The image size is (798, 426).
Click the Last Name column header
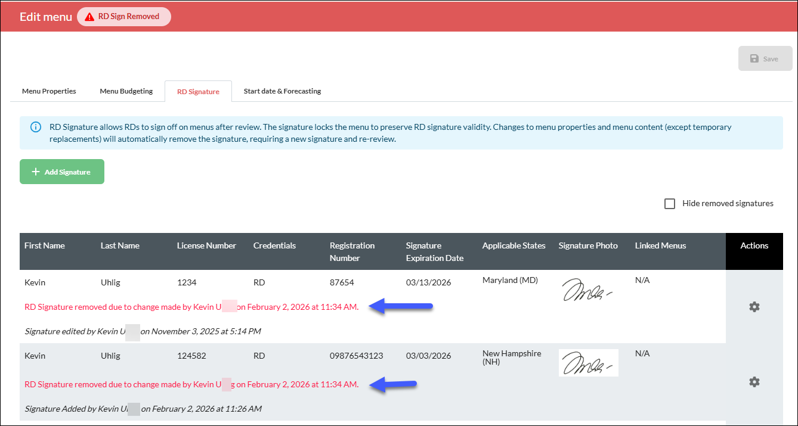pos(120,245)
